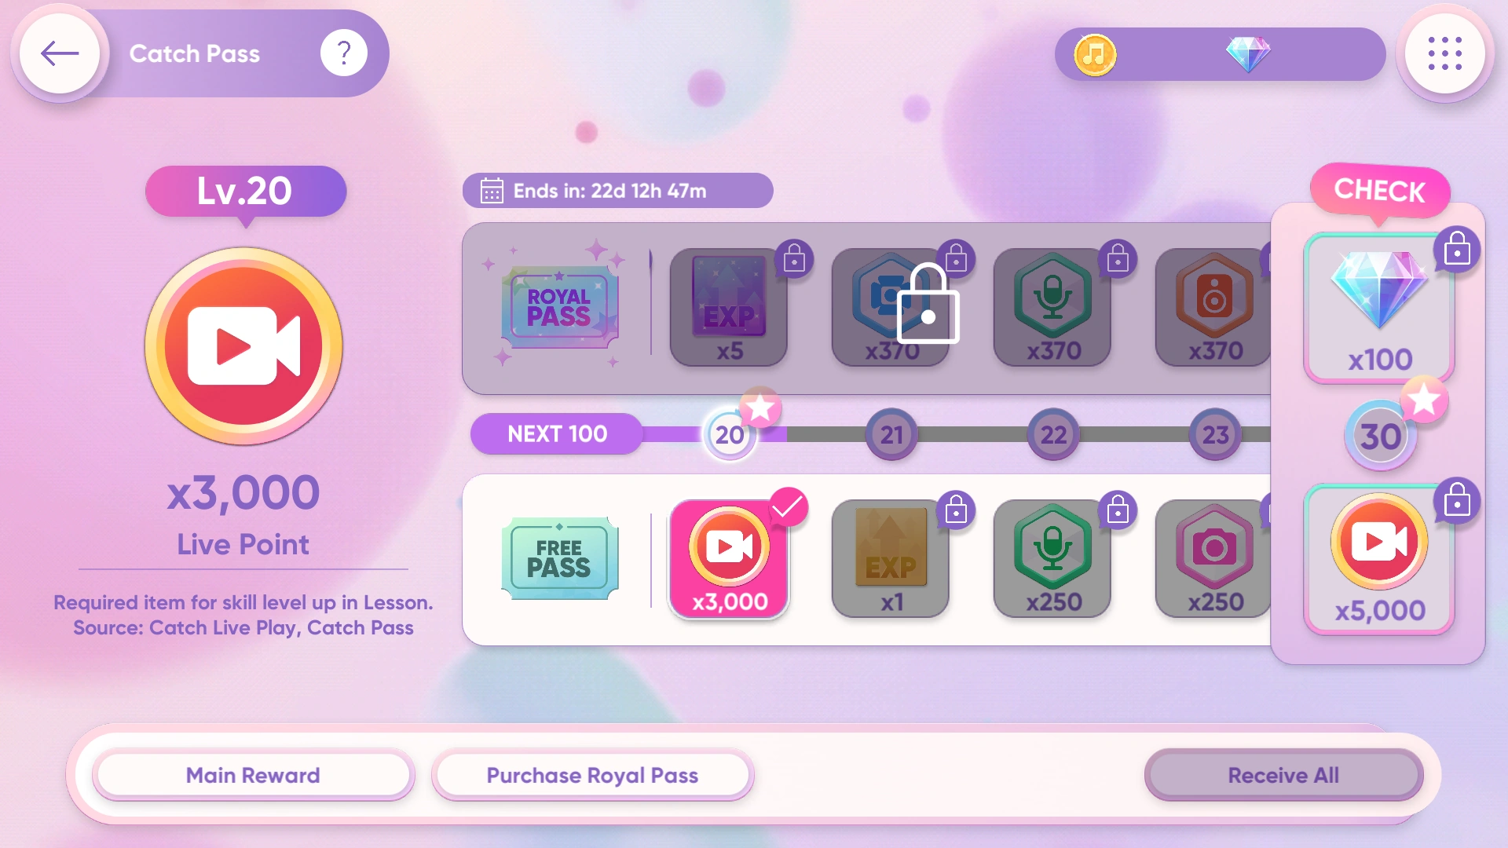This screenshot has width=1508, height=848.
Task: Tap the gold music note coin icon
Action: click(1094, 54)
